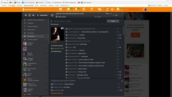Mute the player with the speaker icon

(38, 15)
